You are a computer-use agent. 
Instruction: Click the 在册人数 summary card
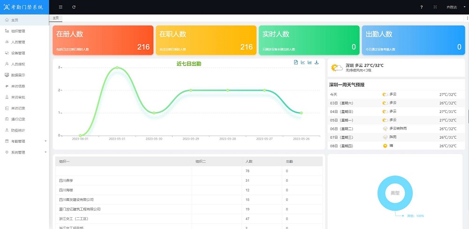(x=103, y=40)
